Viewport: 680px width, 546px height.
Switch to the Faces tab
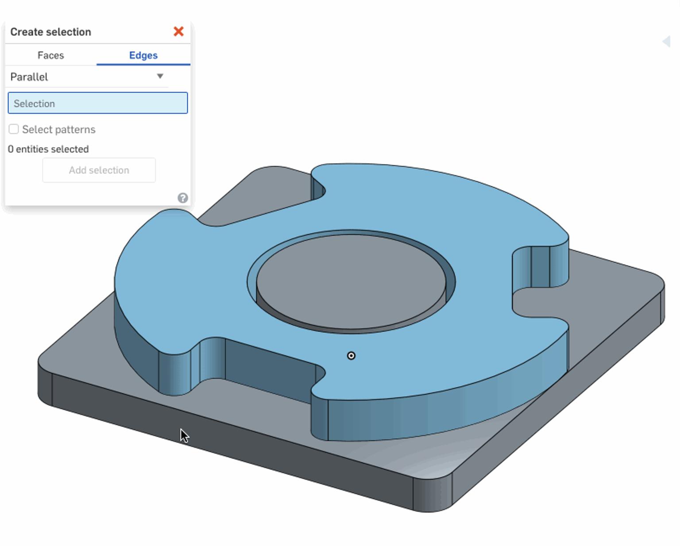click(x=50, y=55)
